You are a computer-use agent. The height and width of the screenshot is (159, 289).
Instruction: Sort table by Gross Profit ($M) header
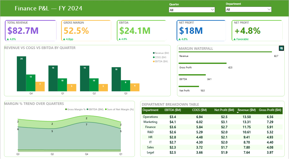pos(270,110)
